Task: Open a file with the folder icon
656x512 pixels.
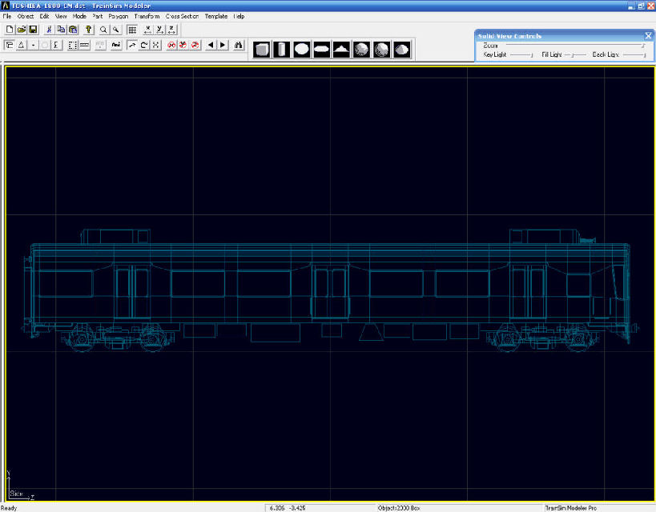Action: tap(22, 29)
